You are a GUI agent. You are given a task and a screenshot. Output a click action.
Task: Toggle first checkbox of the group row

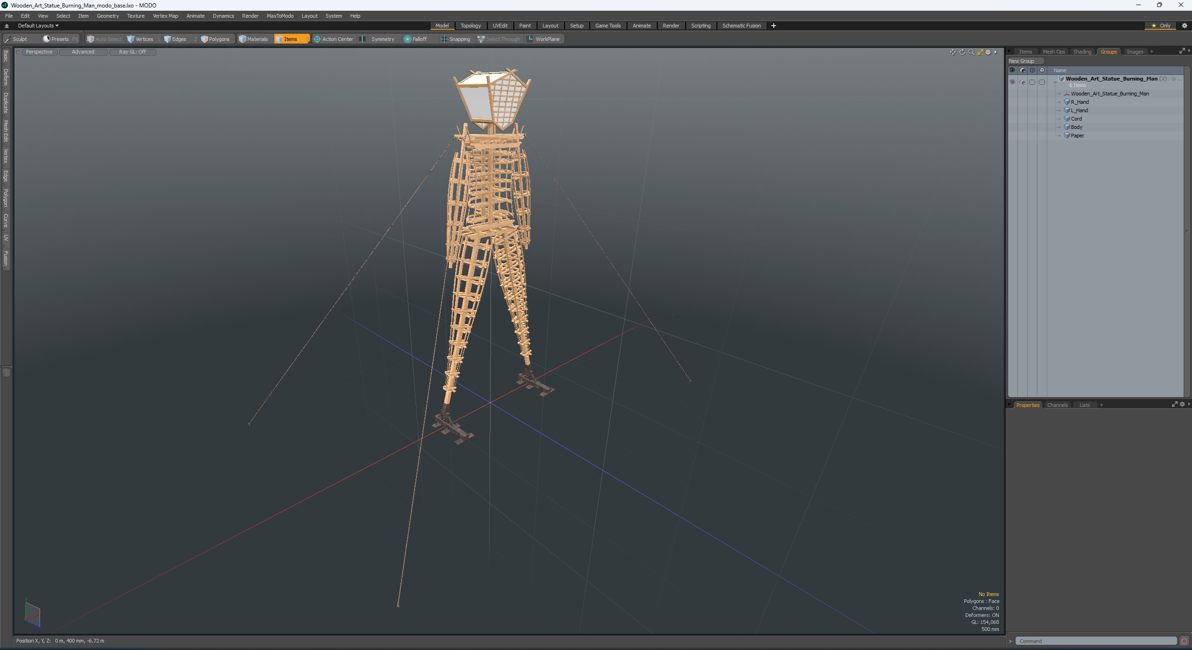(x=1032, y=82)
